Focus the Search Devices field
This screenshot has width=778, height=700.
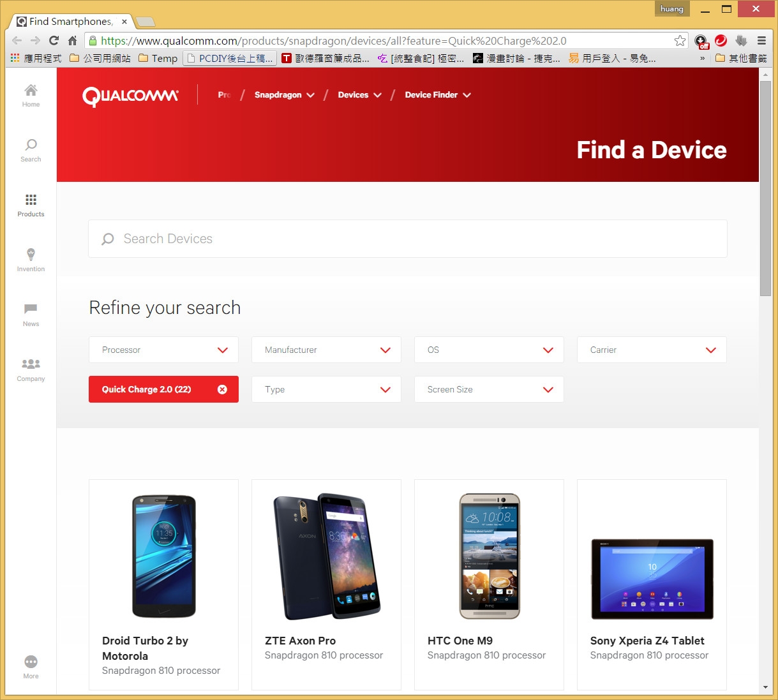point(408,239)
